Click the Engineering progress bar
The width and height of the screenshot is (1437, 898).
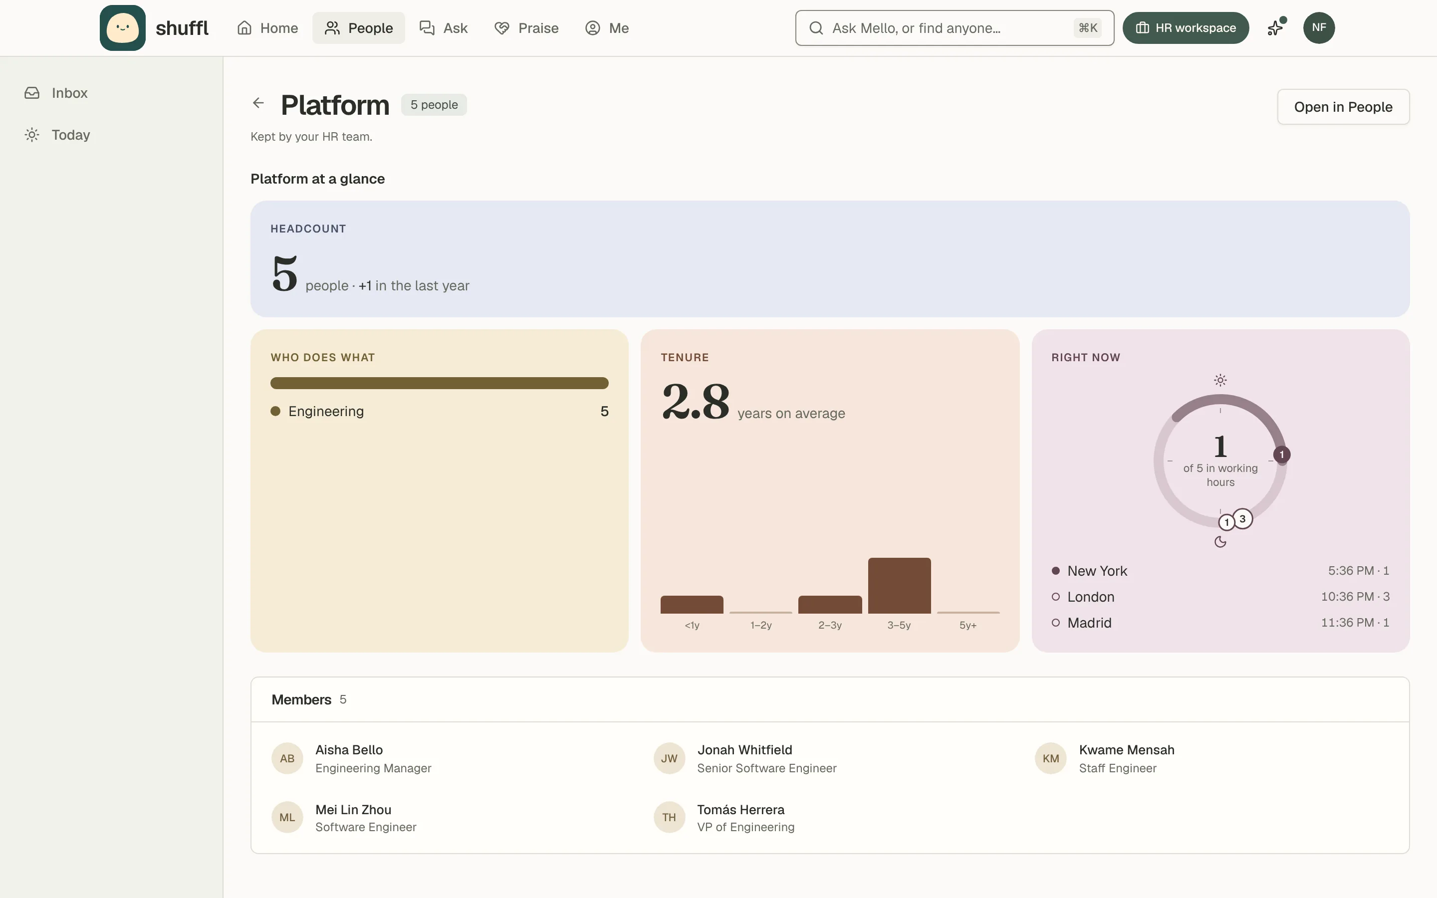440,383
